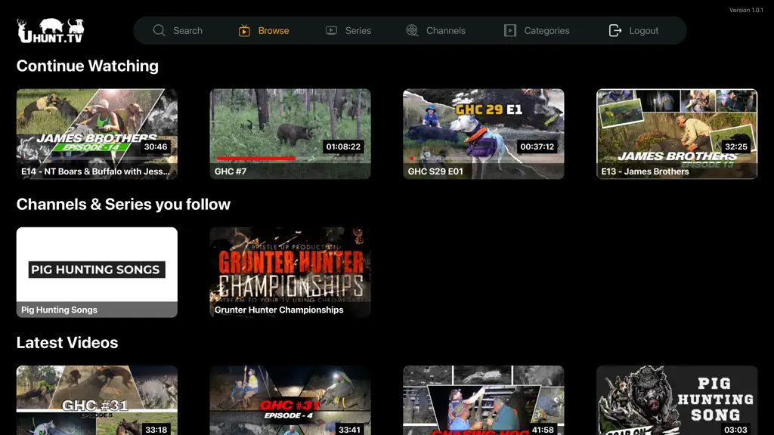Click the 'Channels & Series you follow' heading

[x=123, y=204]
